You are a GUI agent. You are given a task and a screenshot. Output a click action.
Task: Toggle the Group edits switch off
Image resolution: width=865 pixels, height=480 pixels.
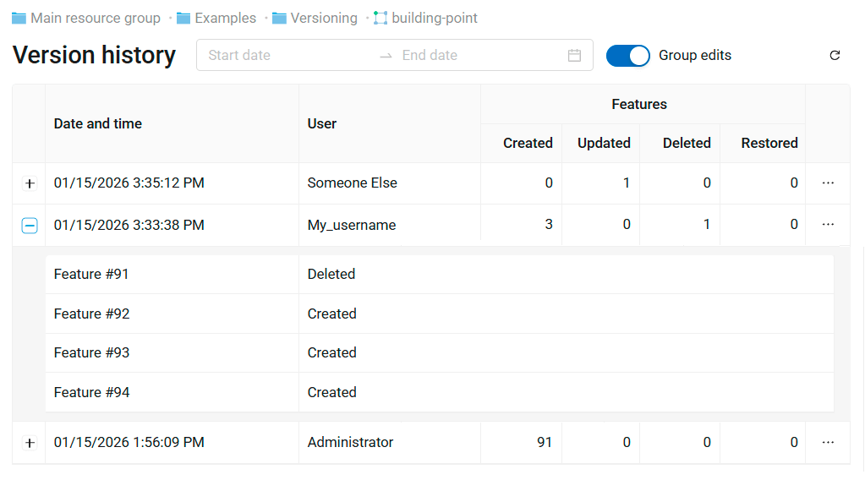[627, 56]
